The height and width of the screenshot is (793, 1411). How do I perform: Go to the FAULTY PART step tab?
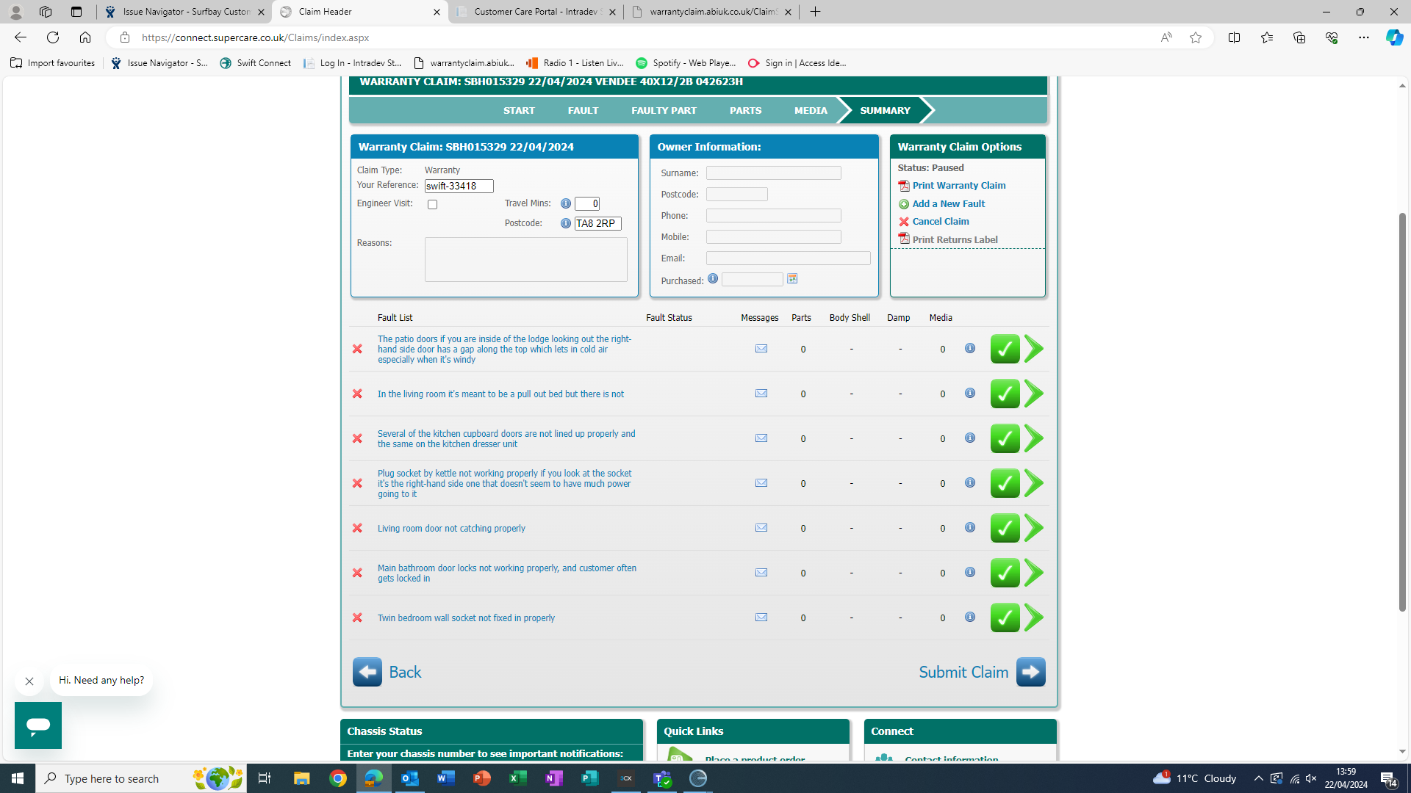tap(664, 110)
